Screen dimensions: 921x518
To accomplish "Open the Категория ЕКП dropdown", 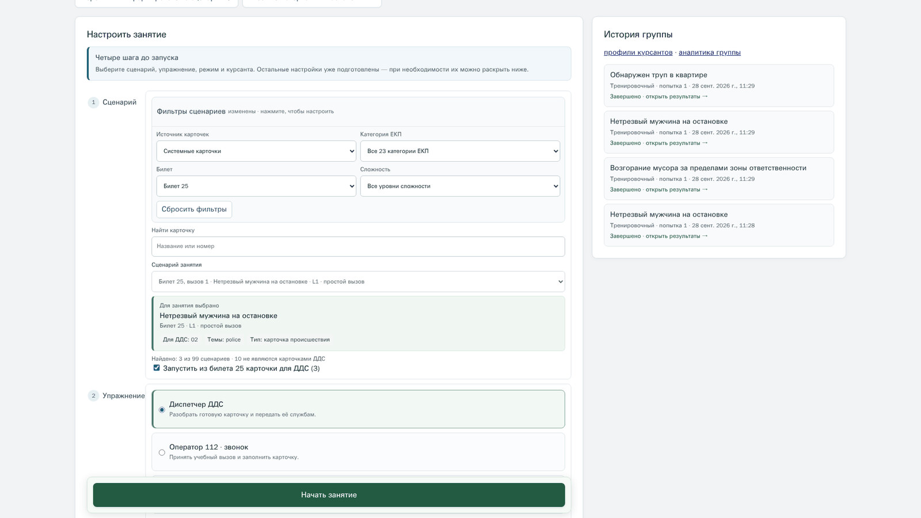I will (460, 151).
